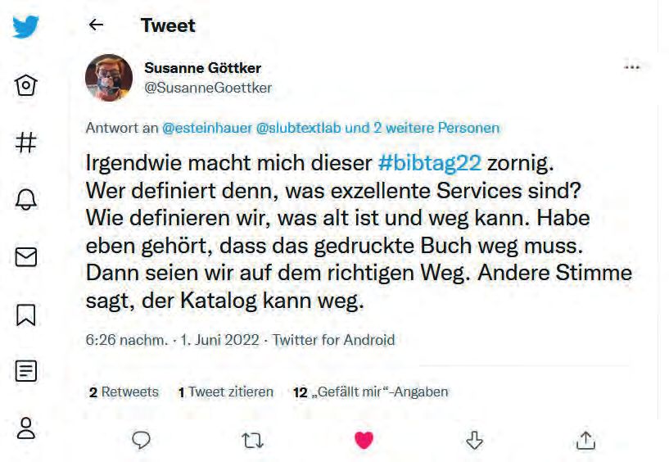Image resolution: width=669 pixels, height=462 pixels.
Task: Open the Home icon in sidebar
Action: [x=25, y=85]
